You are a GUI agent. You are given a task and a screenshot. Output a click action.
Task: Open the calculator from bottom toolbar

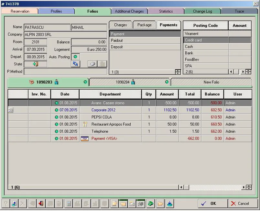(x=69, y=204)
